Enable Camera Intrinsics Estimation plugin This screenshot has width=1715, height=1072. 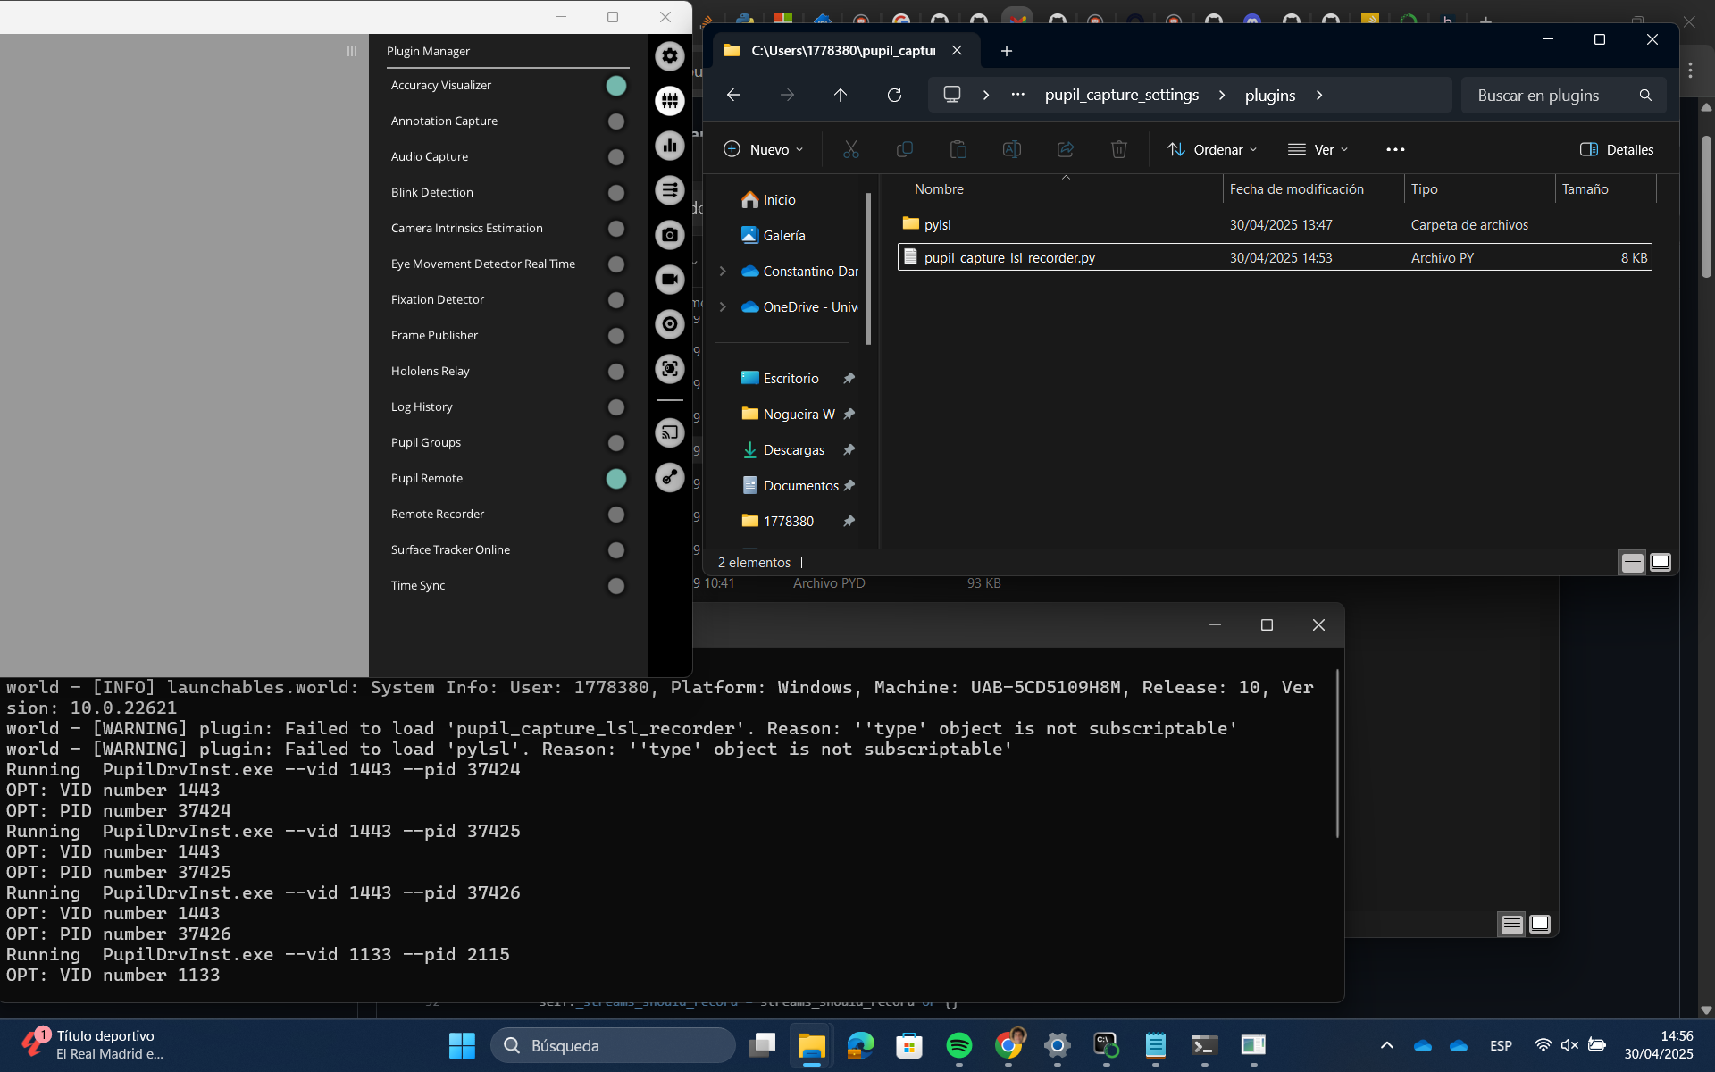point(616,229)
